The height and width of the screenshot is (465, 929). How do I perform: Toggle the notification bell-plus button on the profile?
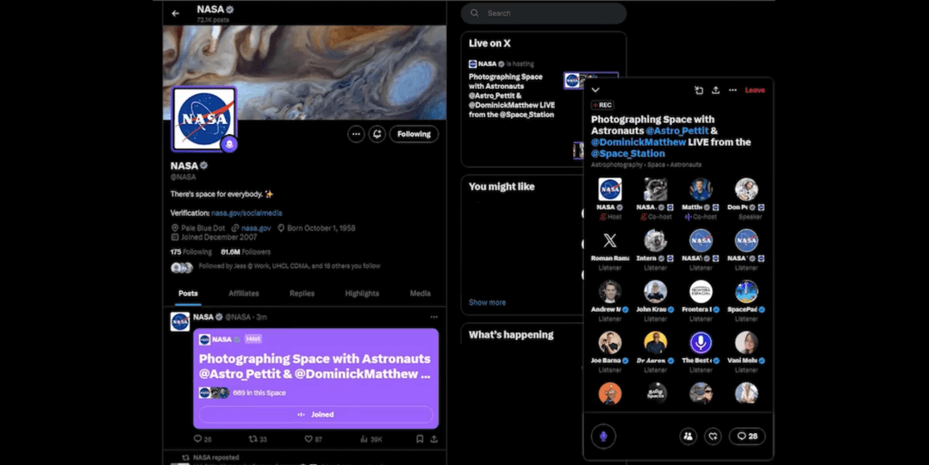coord(378,134)
